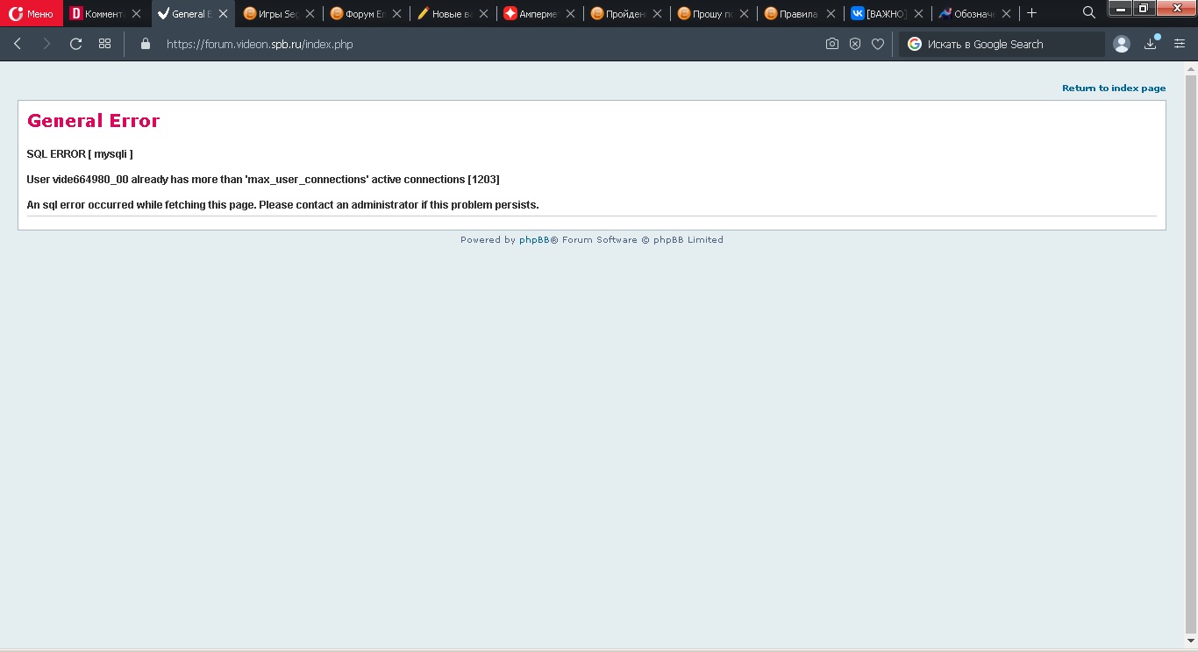Open the Opera "Меню" button
1198x652 pixels.
point(32,13)
